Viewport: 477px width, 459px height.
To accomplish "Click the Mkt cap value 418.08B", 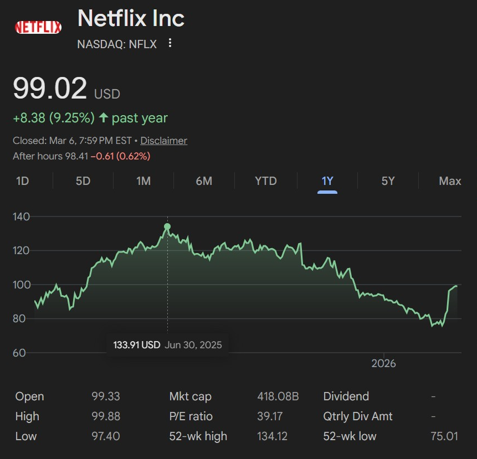I will click(x=278, y=396).
